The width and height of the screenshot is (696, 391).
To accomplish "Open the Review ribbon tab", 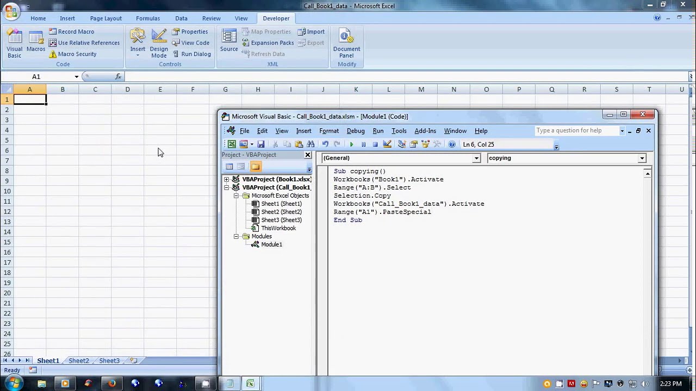I will pyautogui.click(x=212, y=18).
